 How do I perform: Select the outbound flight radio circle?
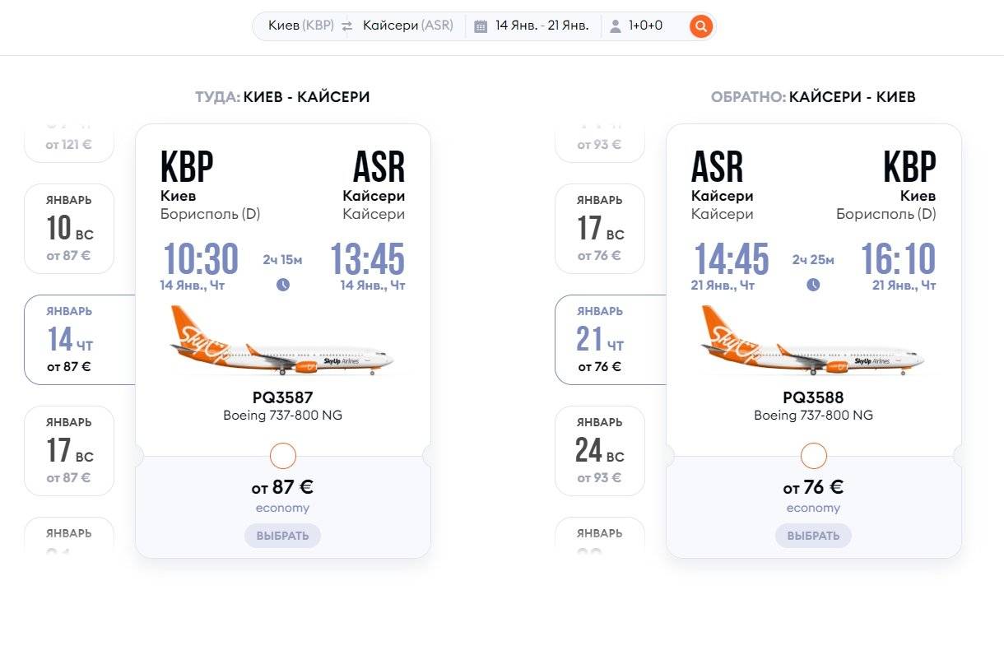[283, 455]
